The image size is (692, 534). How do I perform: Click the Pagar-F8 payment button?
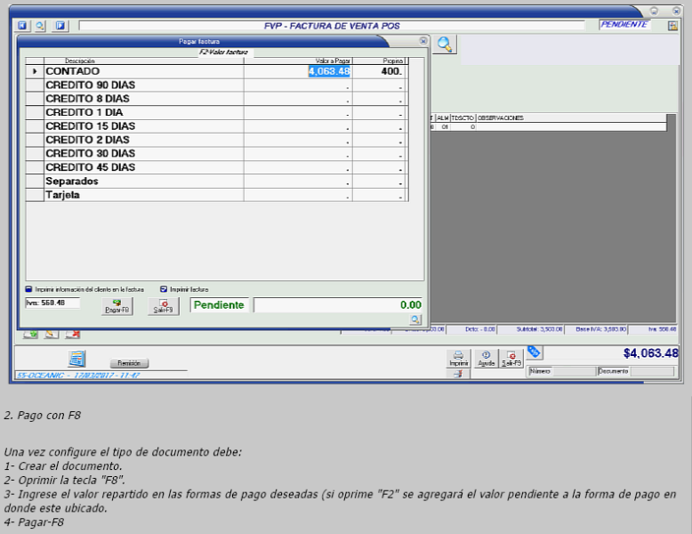[x=117, y=305]
